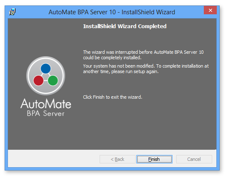Click the blue circle in AutoMate logo
The height and width of the screenshot is (176, 226).
coord(46,68)
